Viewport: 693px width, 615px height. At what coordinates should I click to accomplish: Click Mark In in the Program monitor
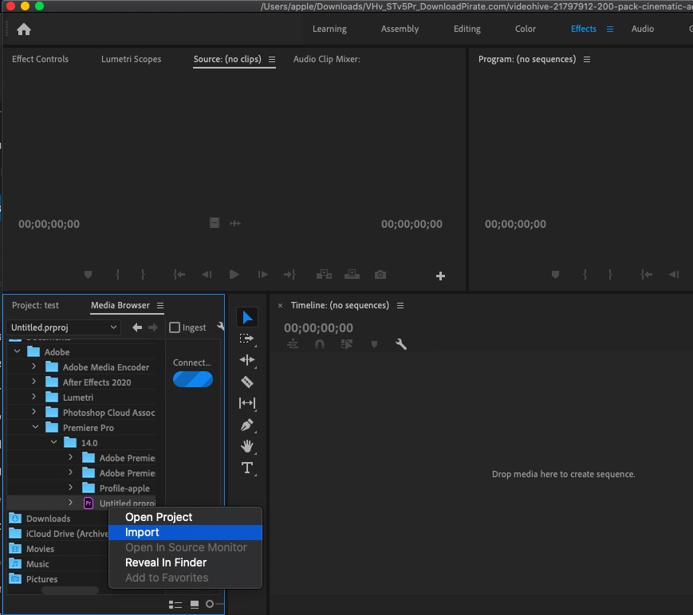(585, 275)
